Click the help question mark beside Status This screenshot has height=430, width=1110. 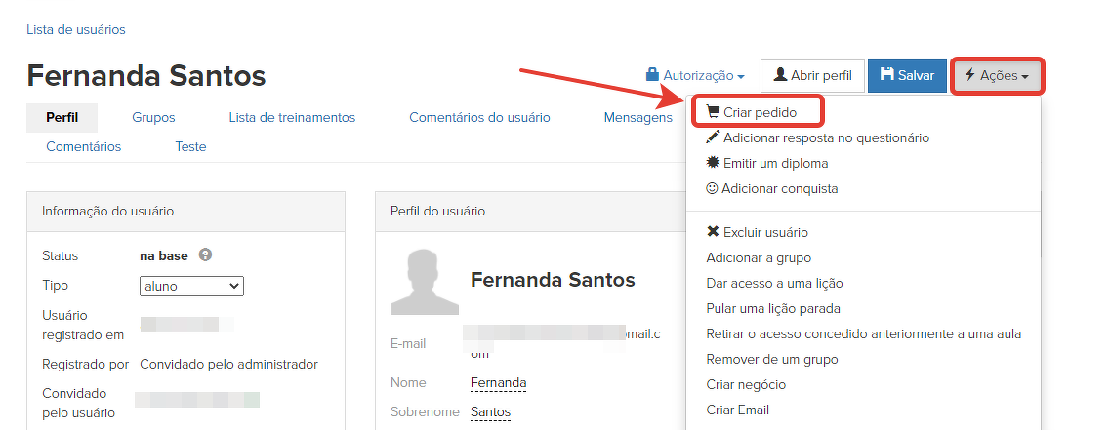tap(205, 255)
